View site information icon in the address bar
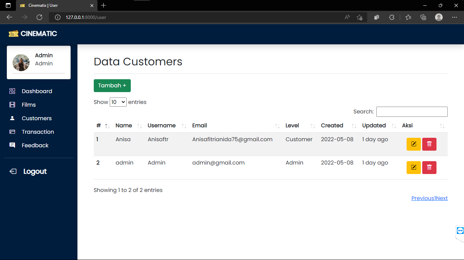Image resolution: width=464 pixels, height=260 pixels. [58, 17]
